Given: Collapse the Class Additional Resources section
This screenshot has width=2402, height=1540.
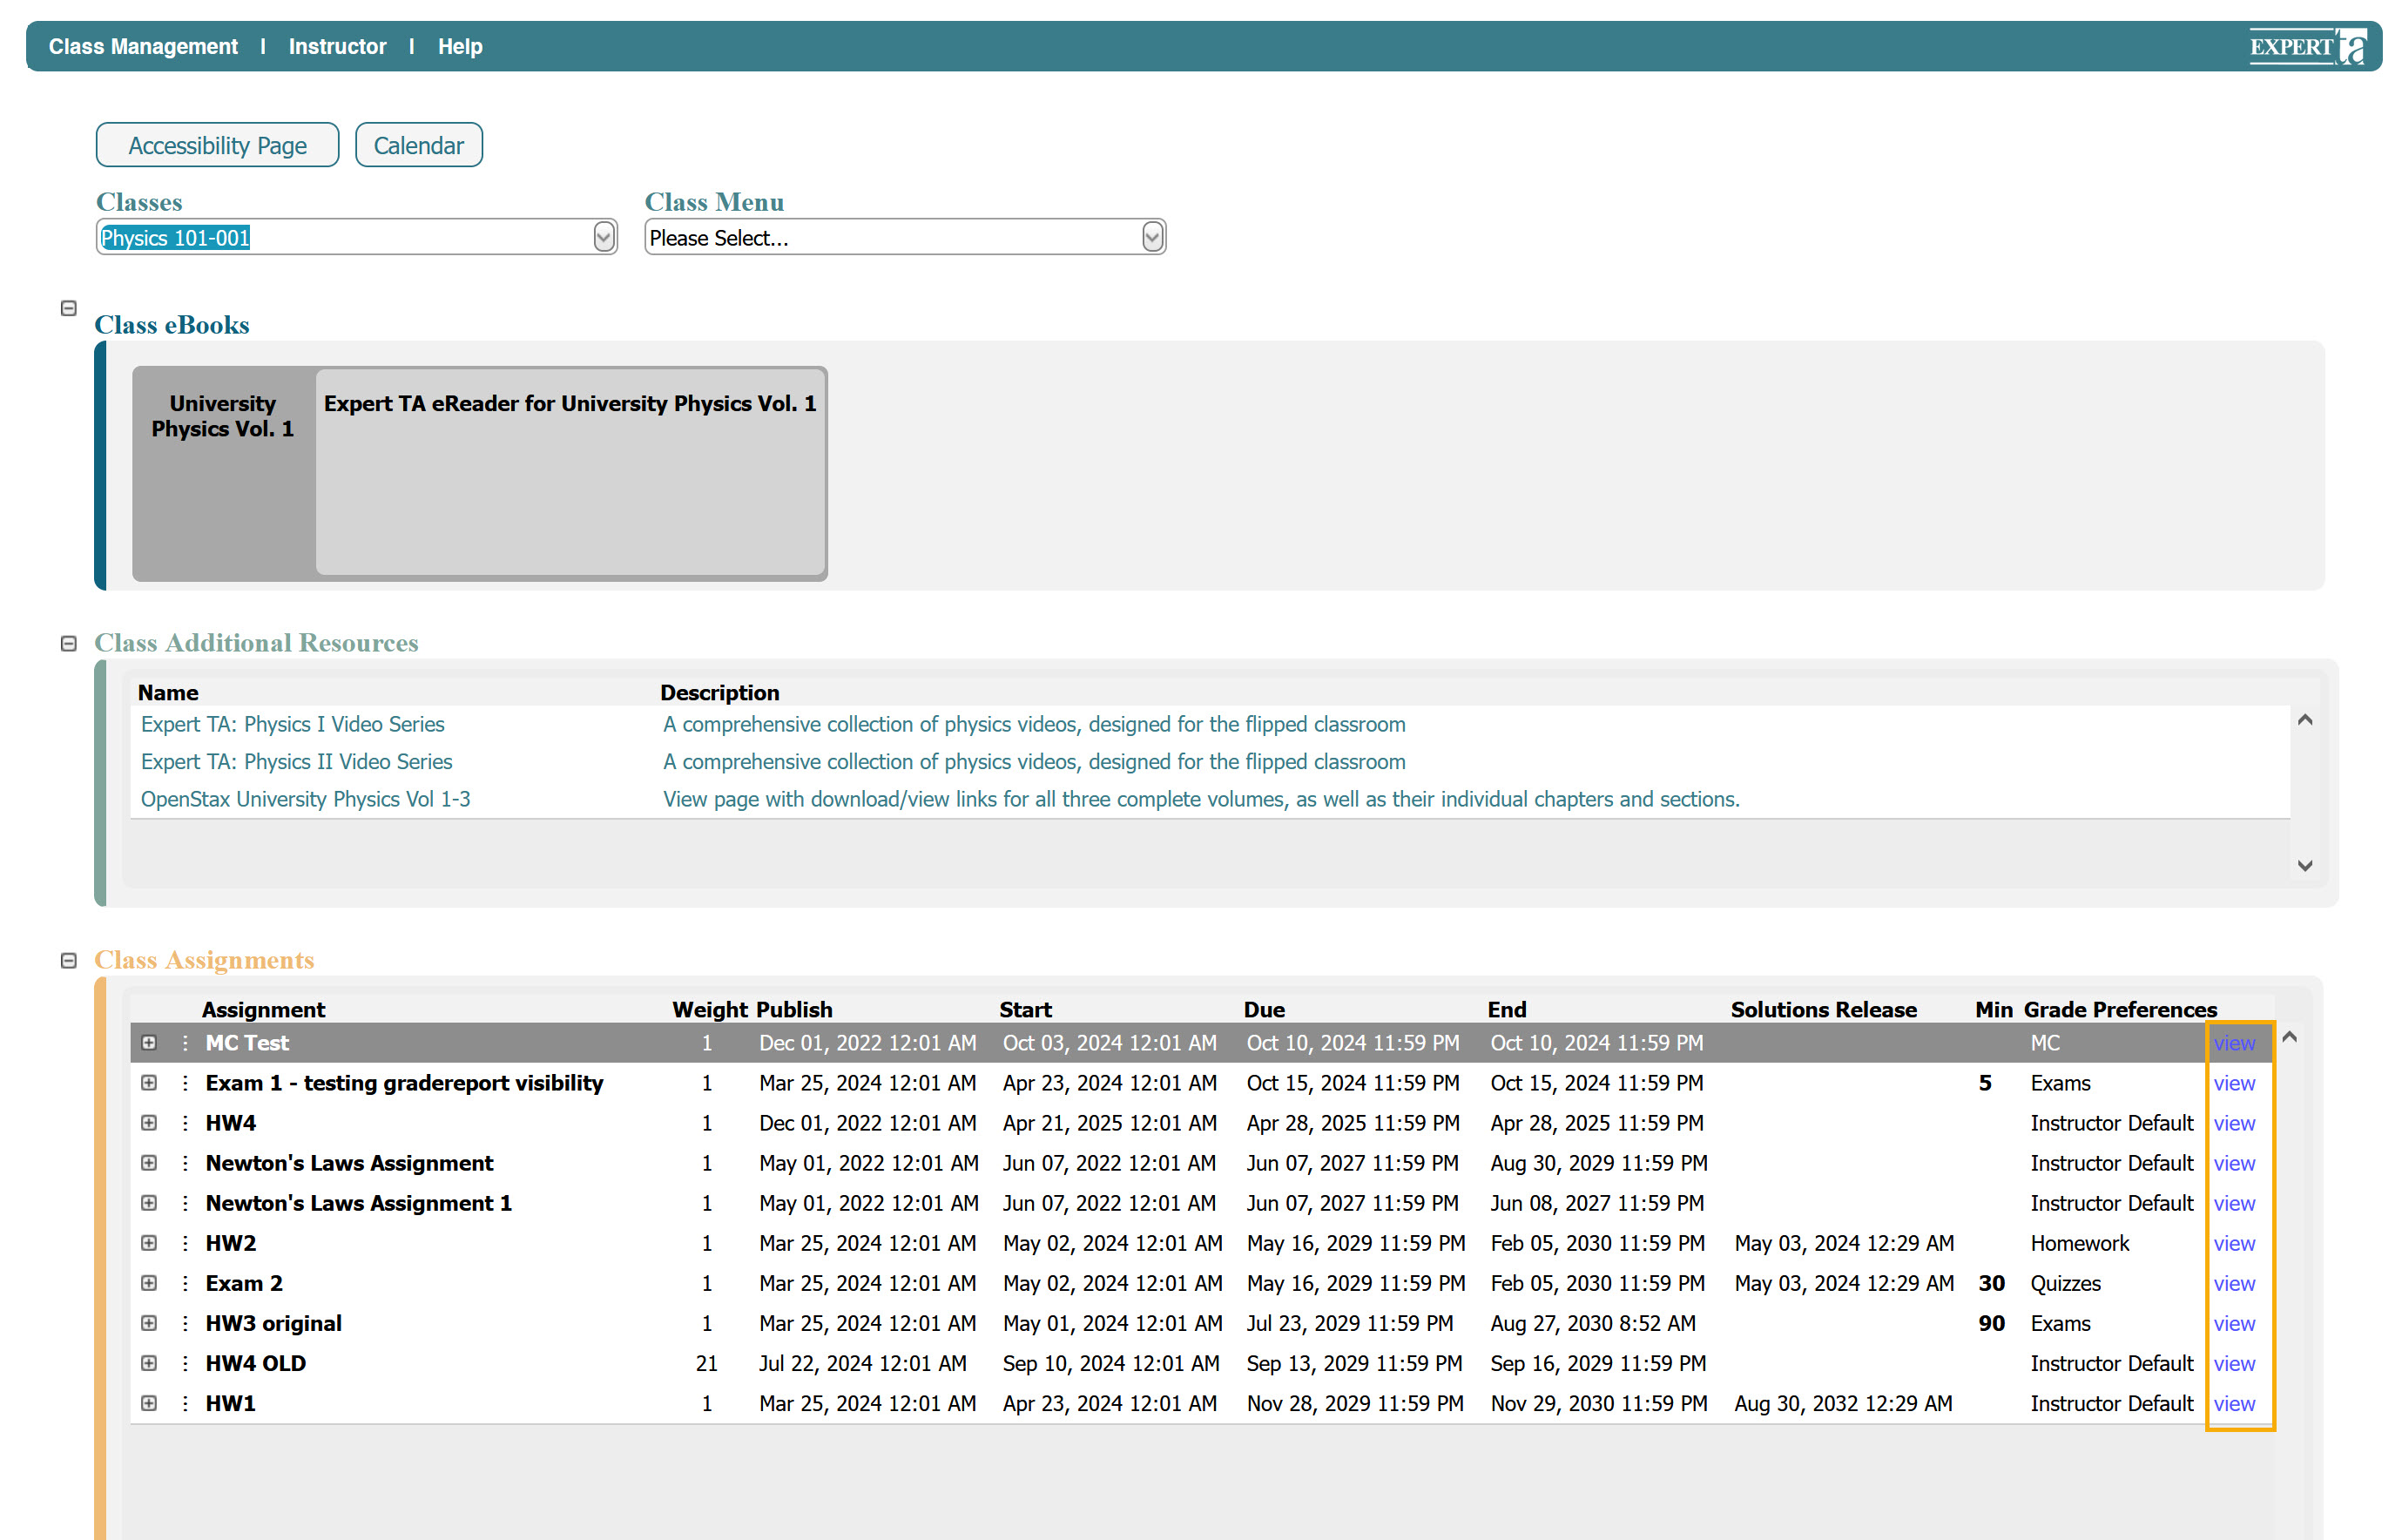Looking at the screenshot, I should tap(69, 643).
